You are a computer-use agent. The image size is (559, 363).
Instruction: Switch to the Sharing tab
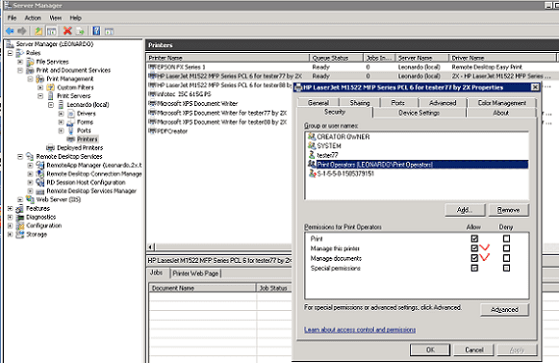coord(360,103)
